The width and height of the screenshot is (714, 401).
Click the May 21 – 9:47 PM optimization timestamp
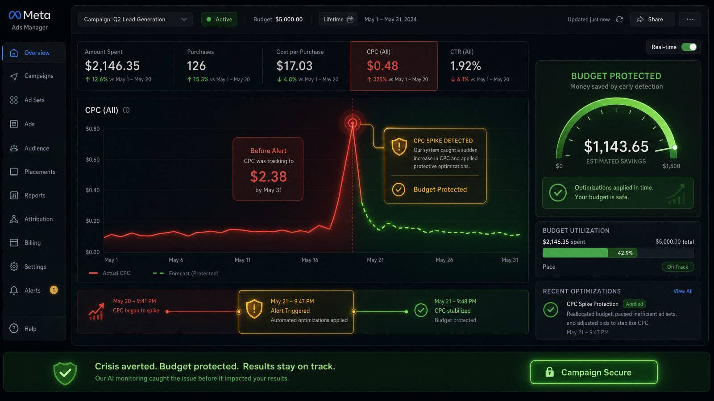tap(588, 332)
